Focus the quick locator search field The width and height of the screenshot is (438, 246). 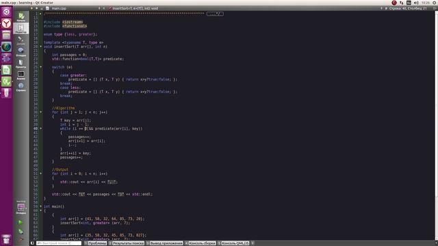[x=59, y=243]
